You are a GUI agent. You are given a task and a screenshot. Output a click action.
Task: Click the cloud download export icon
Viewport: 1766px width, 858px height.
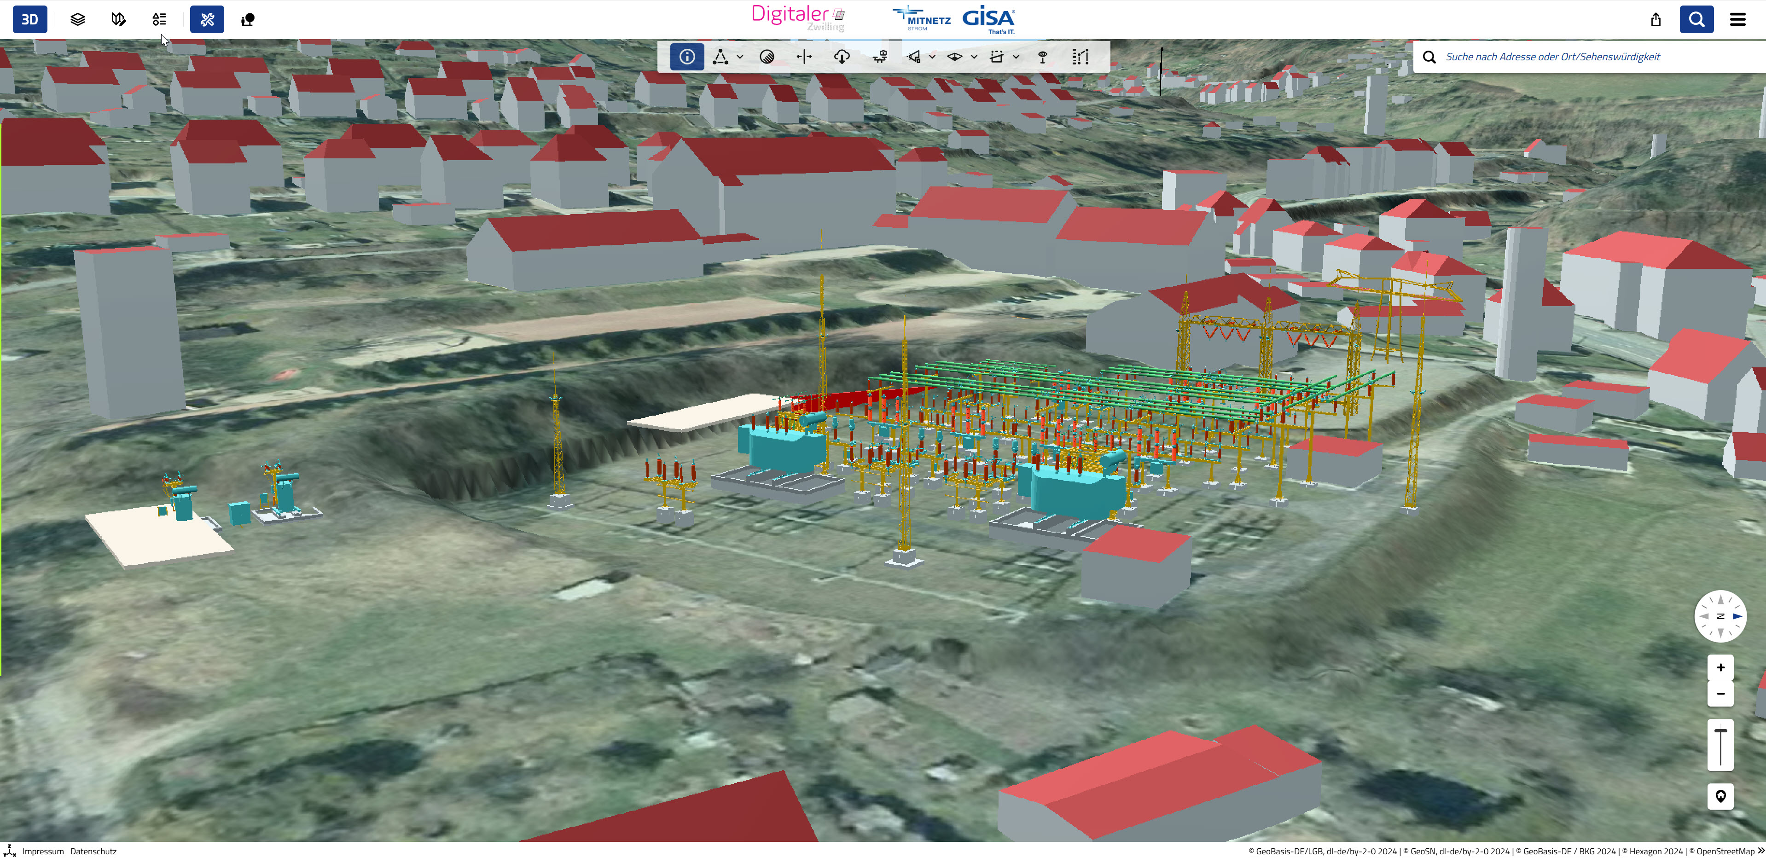point(842,57)
